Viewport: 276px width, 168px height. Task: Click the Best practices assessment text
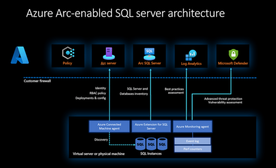coord(174,91)
